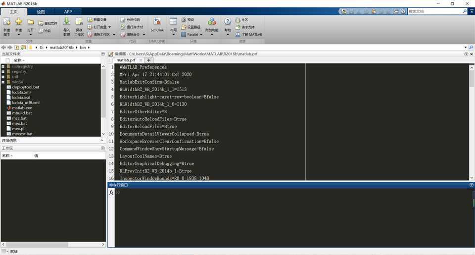The height and width of the screenshot is (255, 475).
Task: Expand the registry folder
Action: (x=3, y=72)
